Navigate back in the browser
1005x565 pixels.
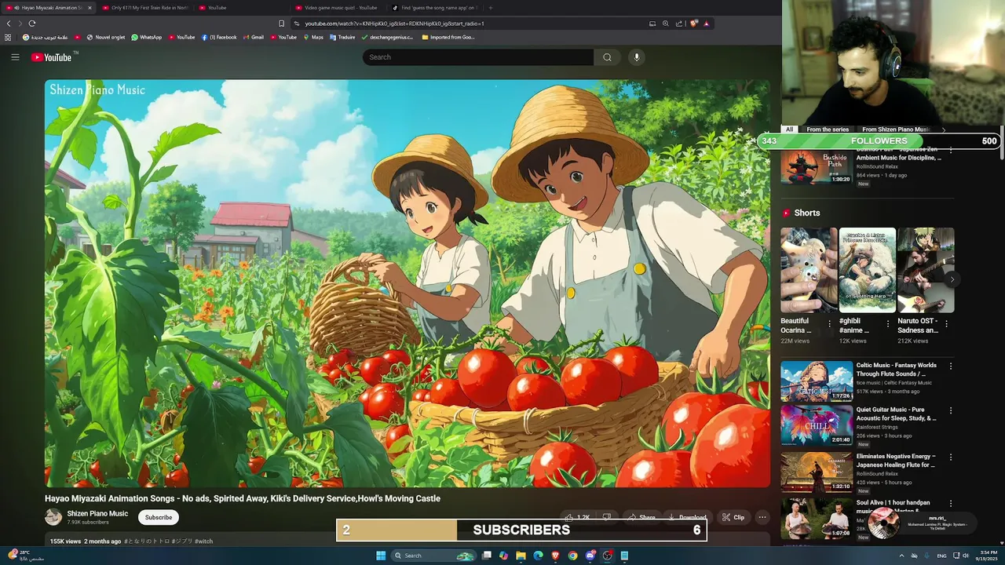[9, 24]
